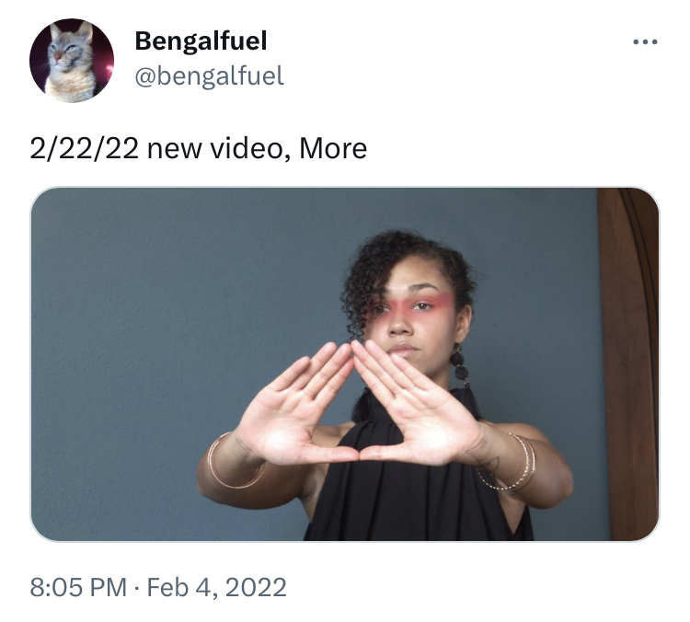Click the red eye makeup stripe in the image
This screenshot has width=690, height=622.
click(418, 305)
